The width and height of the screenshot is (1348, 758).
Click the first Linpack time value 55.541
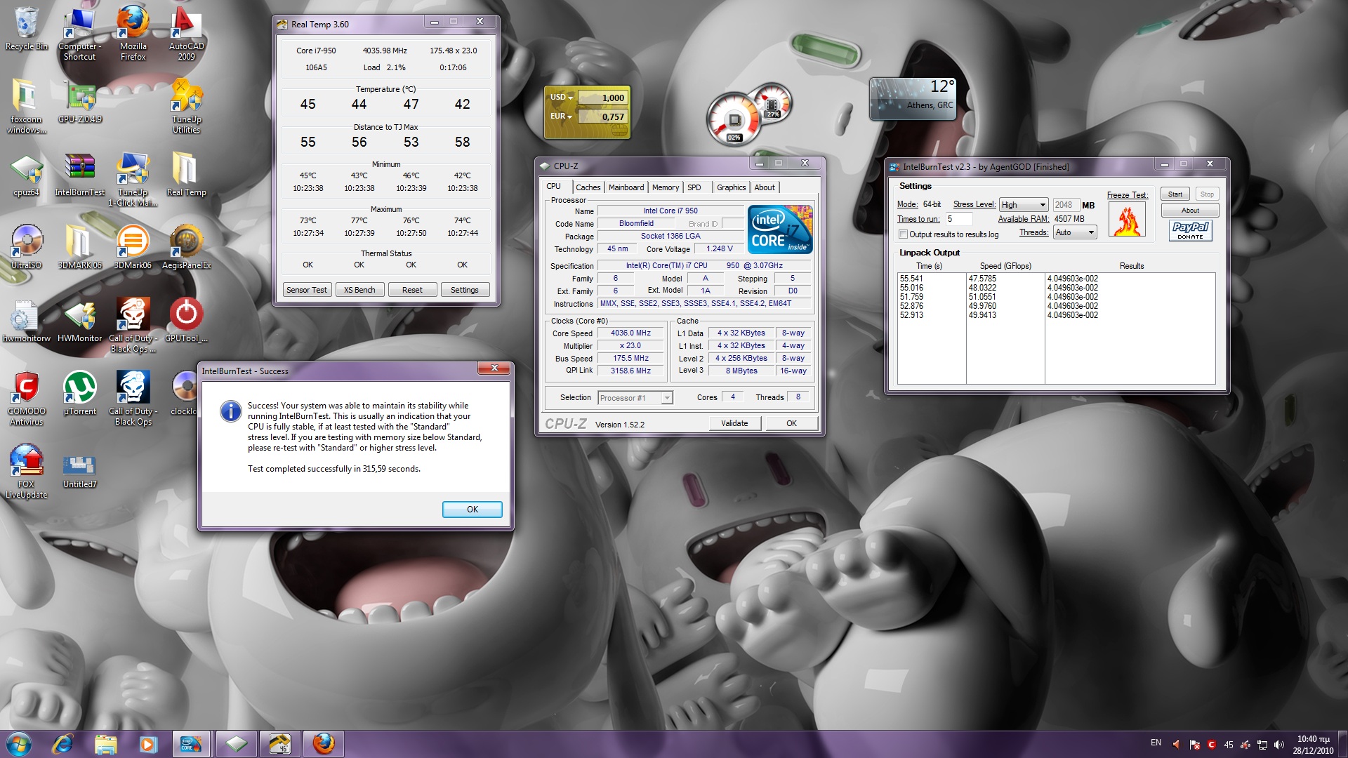911,279
